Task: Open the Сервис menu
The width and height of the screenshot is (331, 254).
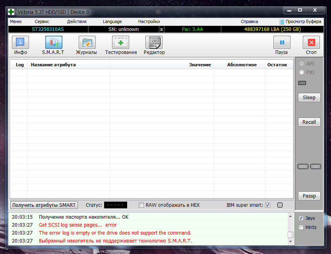Action: click(x=42, y=21)
